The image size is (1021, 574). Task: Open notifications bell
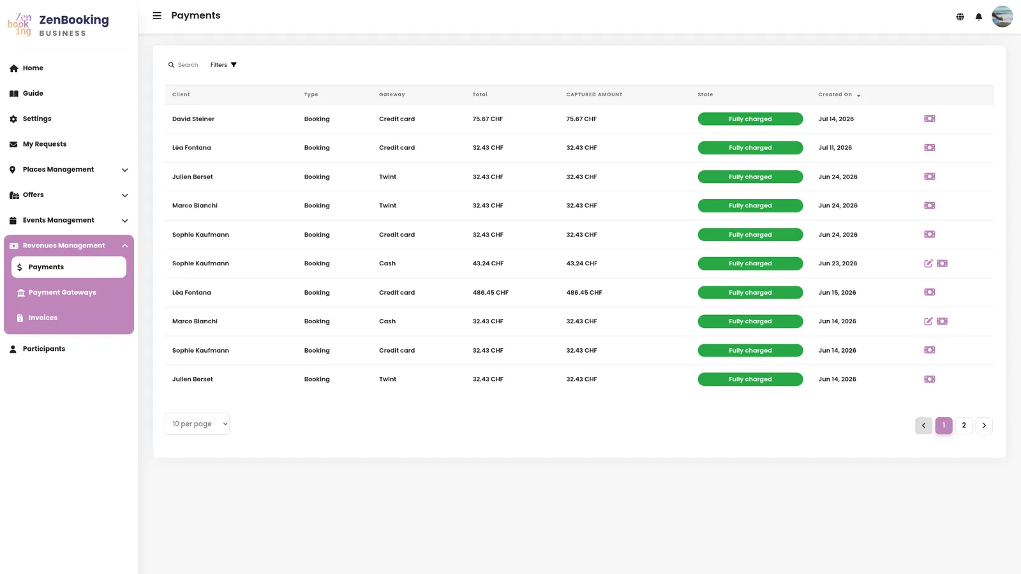tap(978, 17)
